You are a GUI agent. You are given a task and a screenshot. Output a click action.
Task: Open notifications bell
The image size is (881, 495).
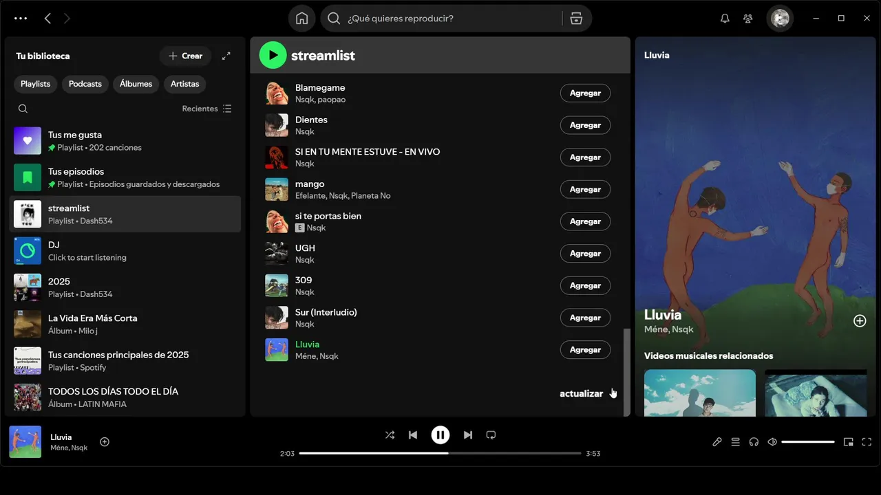tap(725, 19)
